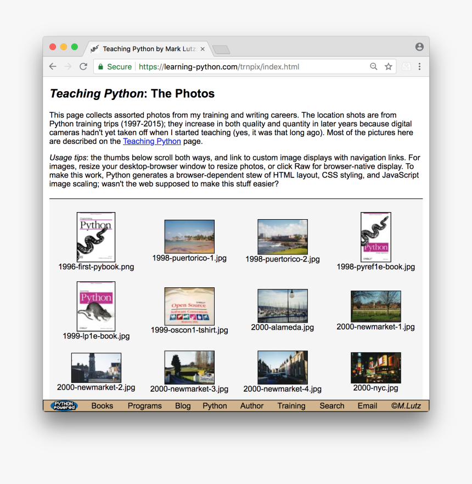Select Python in the footer navigation
The image size is (472, 484).
pyautogui.click(x=215, y=405)
